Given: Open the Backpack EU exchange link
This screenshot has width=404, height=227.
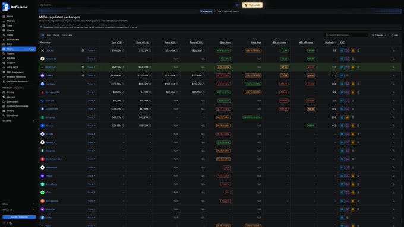Looking at the screenshot, I should click(52, 92).
